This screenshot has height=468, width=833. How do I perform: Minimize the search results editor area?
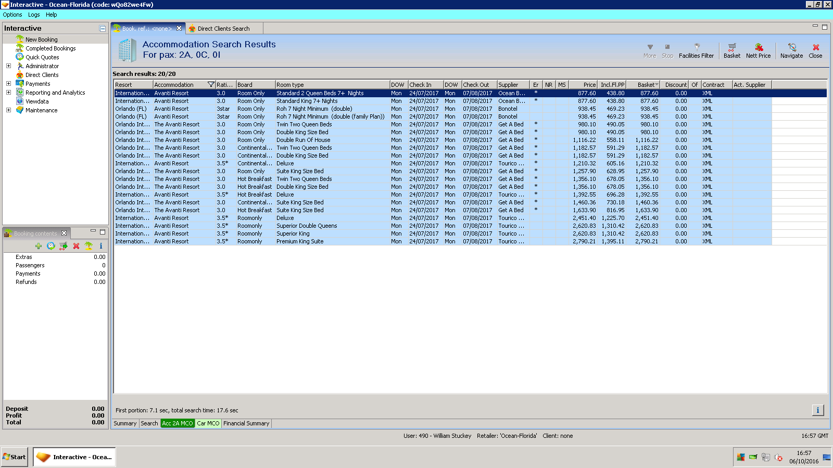[815, 26]
